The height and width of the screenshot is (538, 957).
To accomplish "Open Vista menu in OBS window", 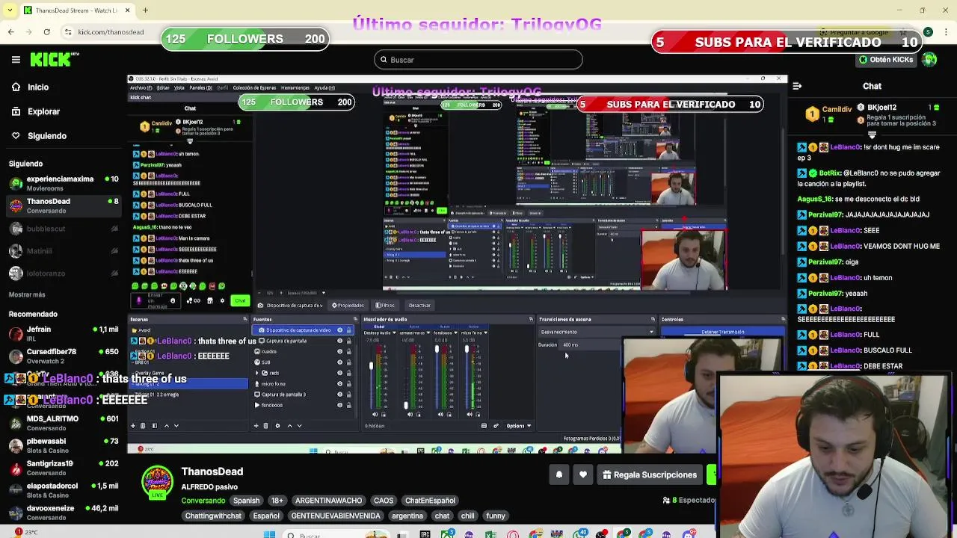I will (x=179, y=87).
